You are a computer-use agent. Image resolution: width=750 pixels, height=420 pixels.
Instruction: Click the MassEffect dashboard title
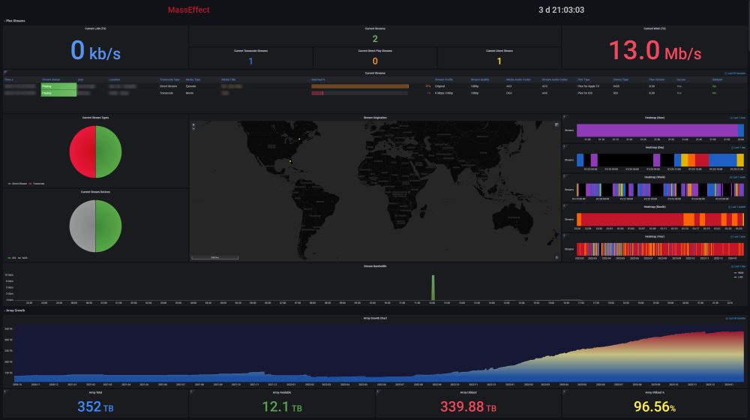point(188,10)
